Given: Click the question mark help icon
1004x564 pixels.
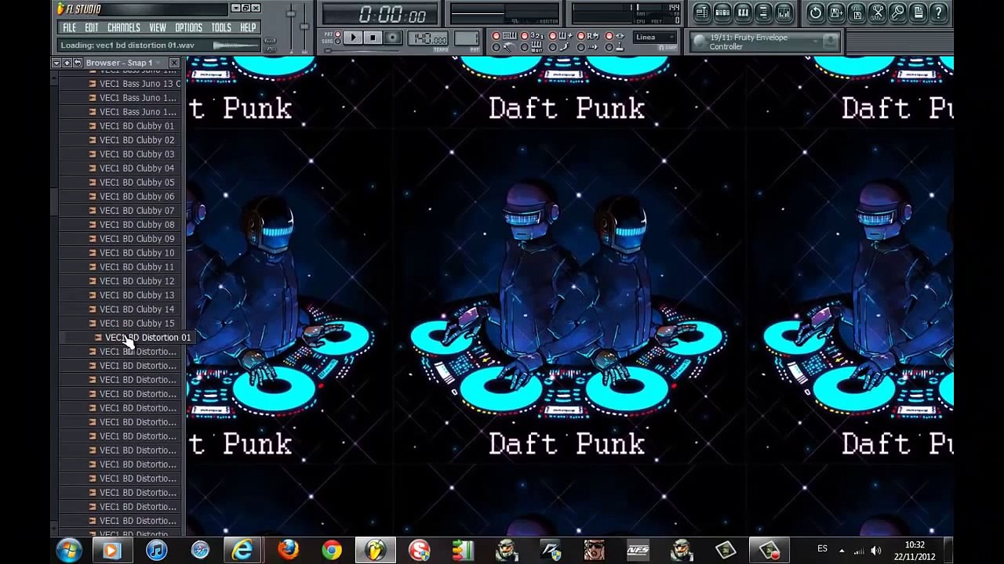Looking at the screenshot, I should click(939, 12).
